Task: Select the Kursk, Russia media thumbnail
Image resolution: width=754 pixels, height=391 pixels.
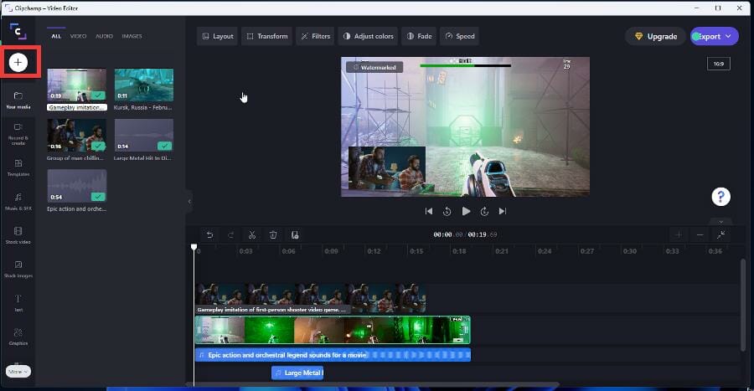Action: [144, 85]
